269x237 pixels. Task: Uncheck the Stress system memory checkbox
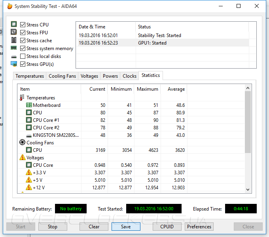(23, 49)
